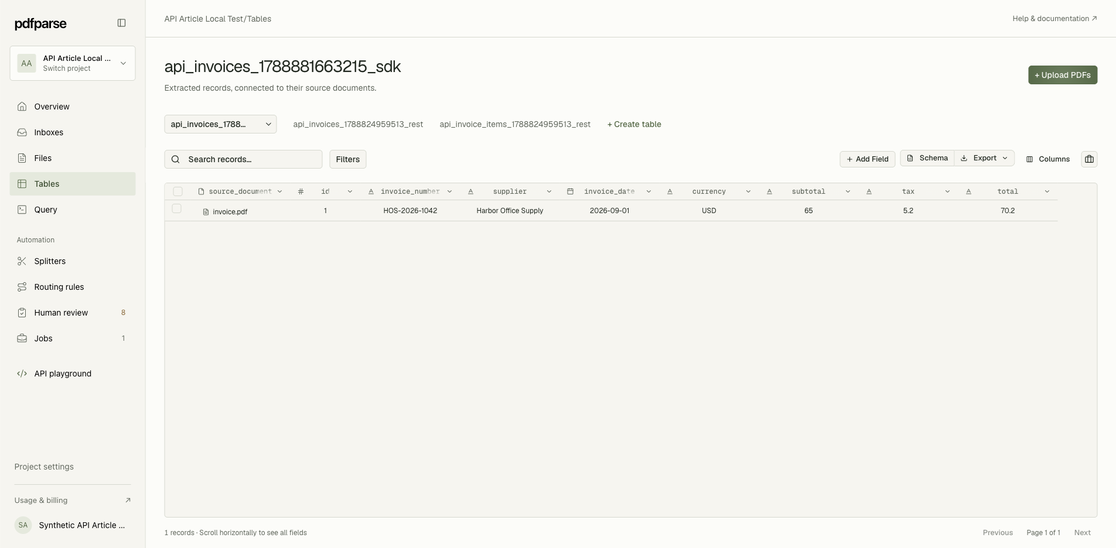Expand invoice_number column menu

(449, 191)
